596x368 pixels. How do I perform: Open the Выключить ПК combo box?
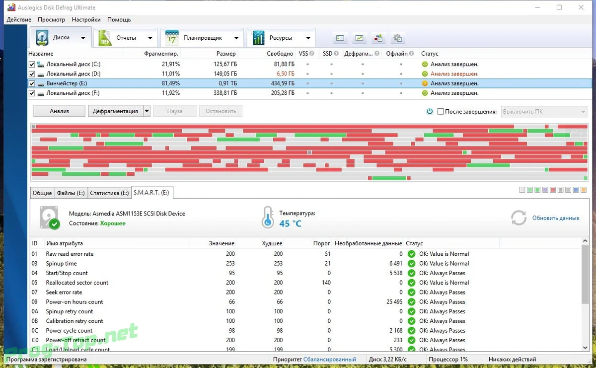pyautogui.click(x=544, y=112)
